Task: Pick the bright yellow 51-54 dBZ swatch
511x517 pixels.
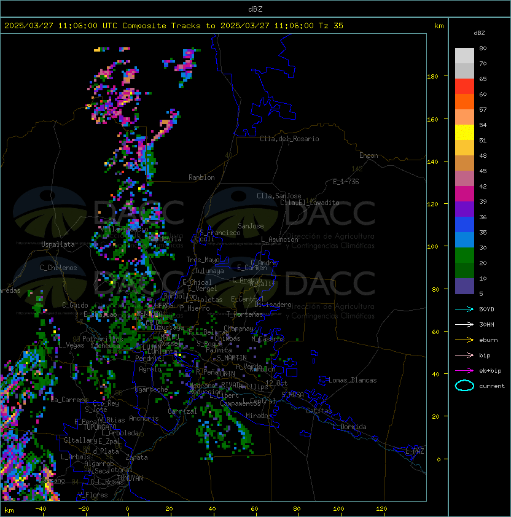Action: pos(464,132)
